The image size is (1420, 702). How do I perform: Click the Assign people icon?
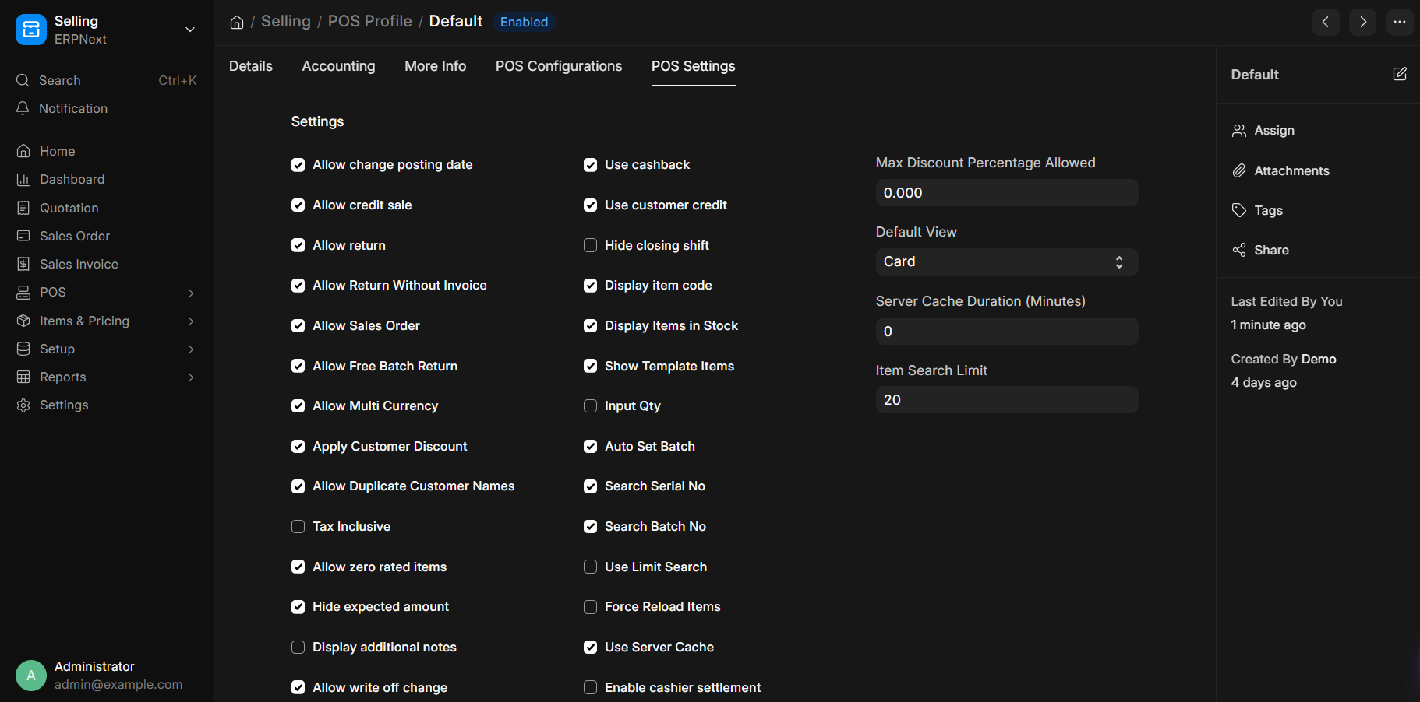coord(1239,131)
